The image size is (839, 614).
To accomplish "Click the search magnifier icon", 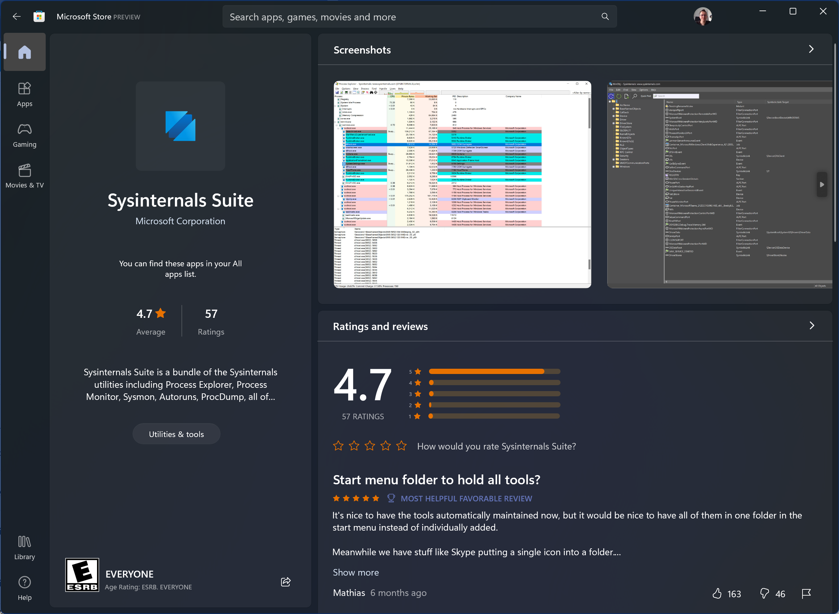I will click(x=605, y=17).
